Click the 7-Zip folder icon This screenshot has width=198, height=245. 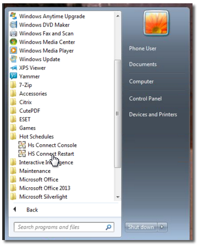click(x=13, y=85)
